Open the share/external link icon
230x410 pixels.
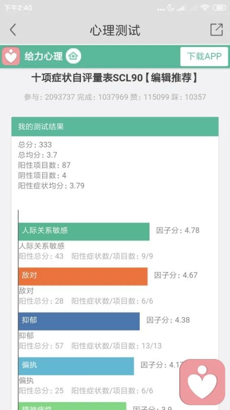(217, 29)
